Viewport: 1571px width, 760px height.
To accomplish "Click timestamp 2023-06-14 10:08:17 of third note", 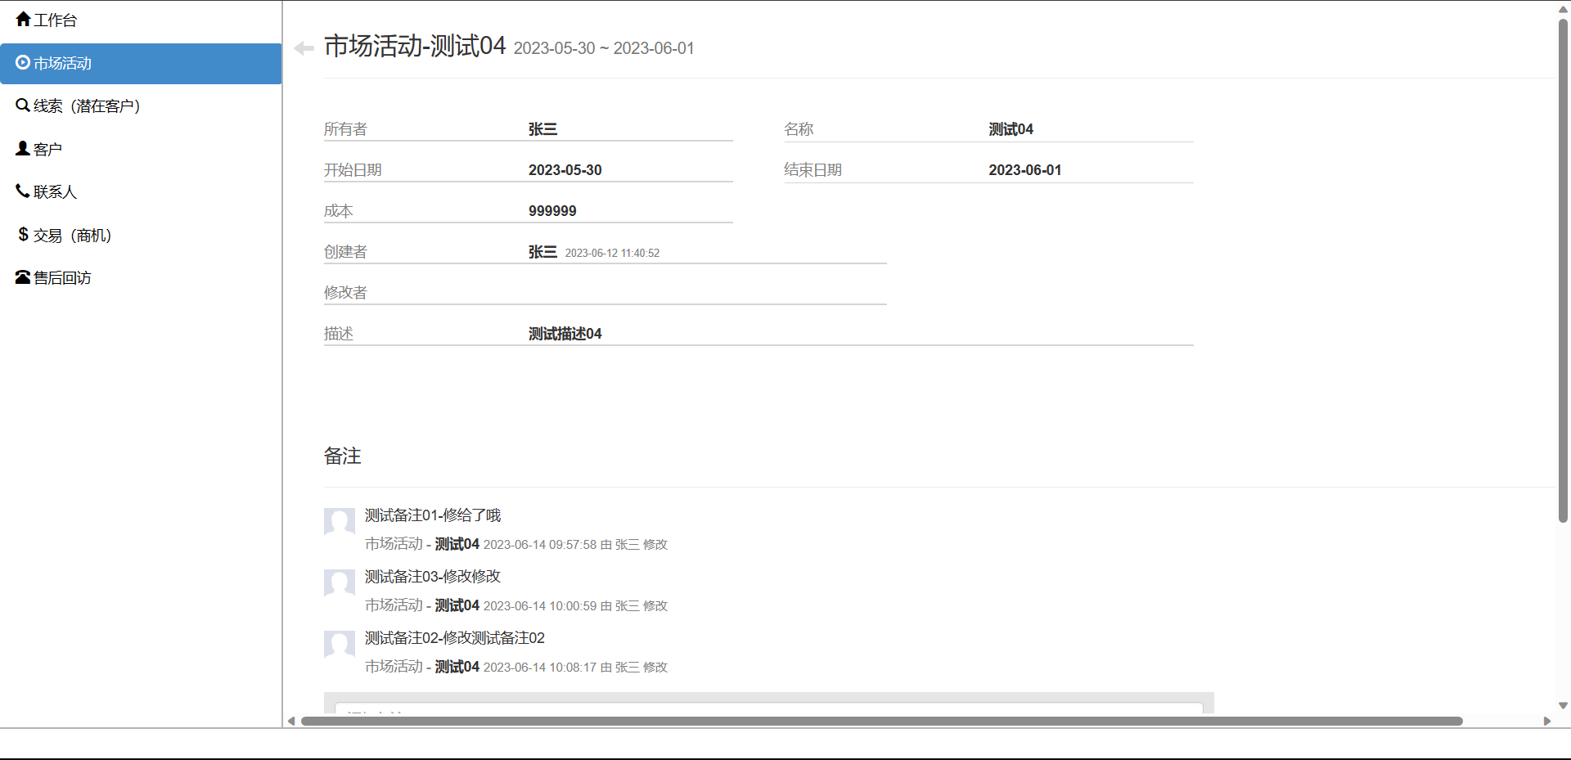I will click(540, 668).
